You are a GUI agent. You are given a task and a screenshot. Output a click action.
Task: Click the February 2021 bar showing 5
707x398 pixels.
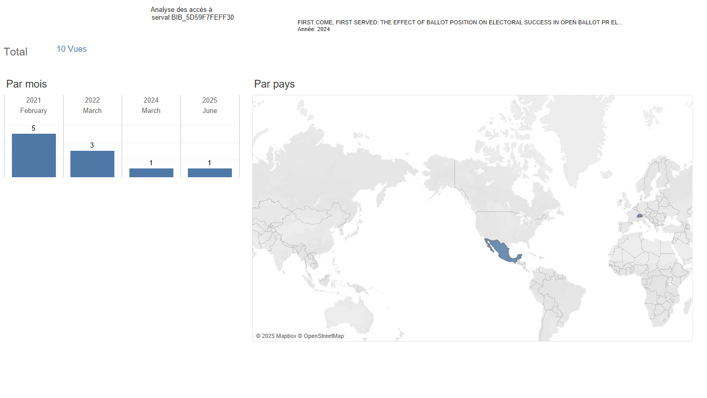[x=34, y=155]
